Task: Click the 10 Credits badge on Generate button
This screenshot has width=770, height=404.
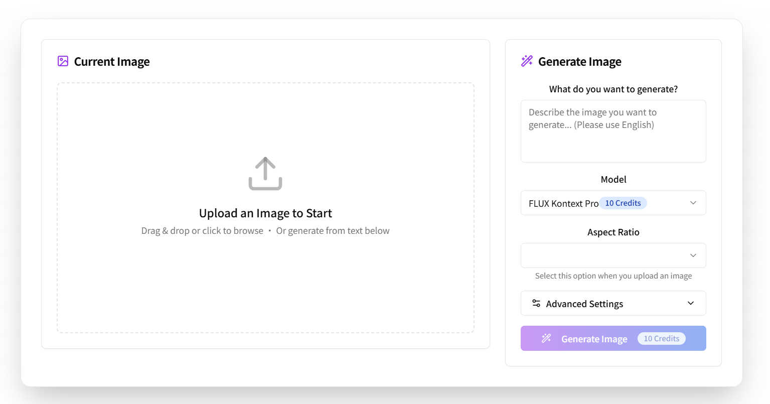Action: (661, 338)
